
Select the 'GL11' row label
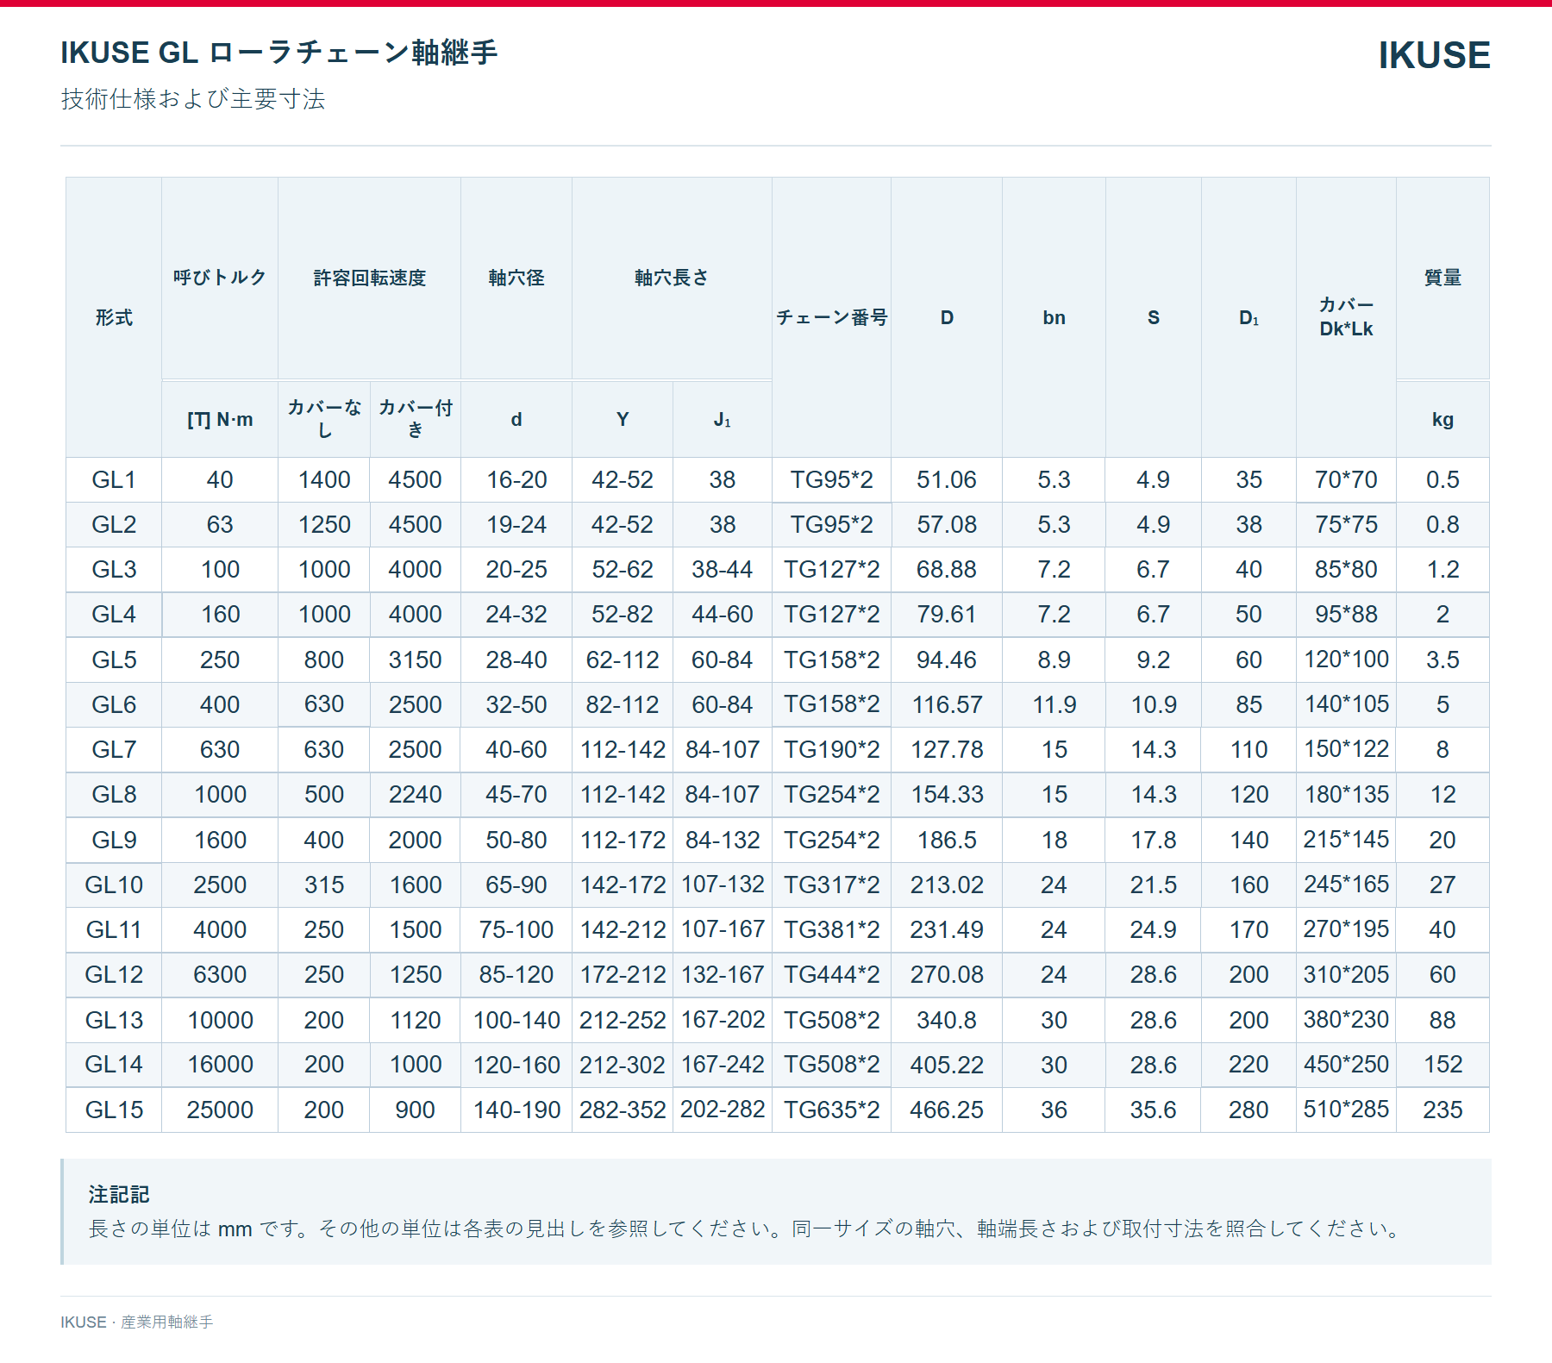click(114, 930)
